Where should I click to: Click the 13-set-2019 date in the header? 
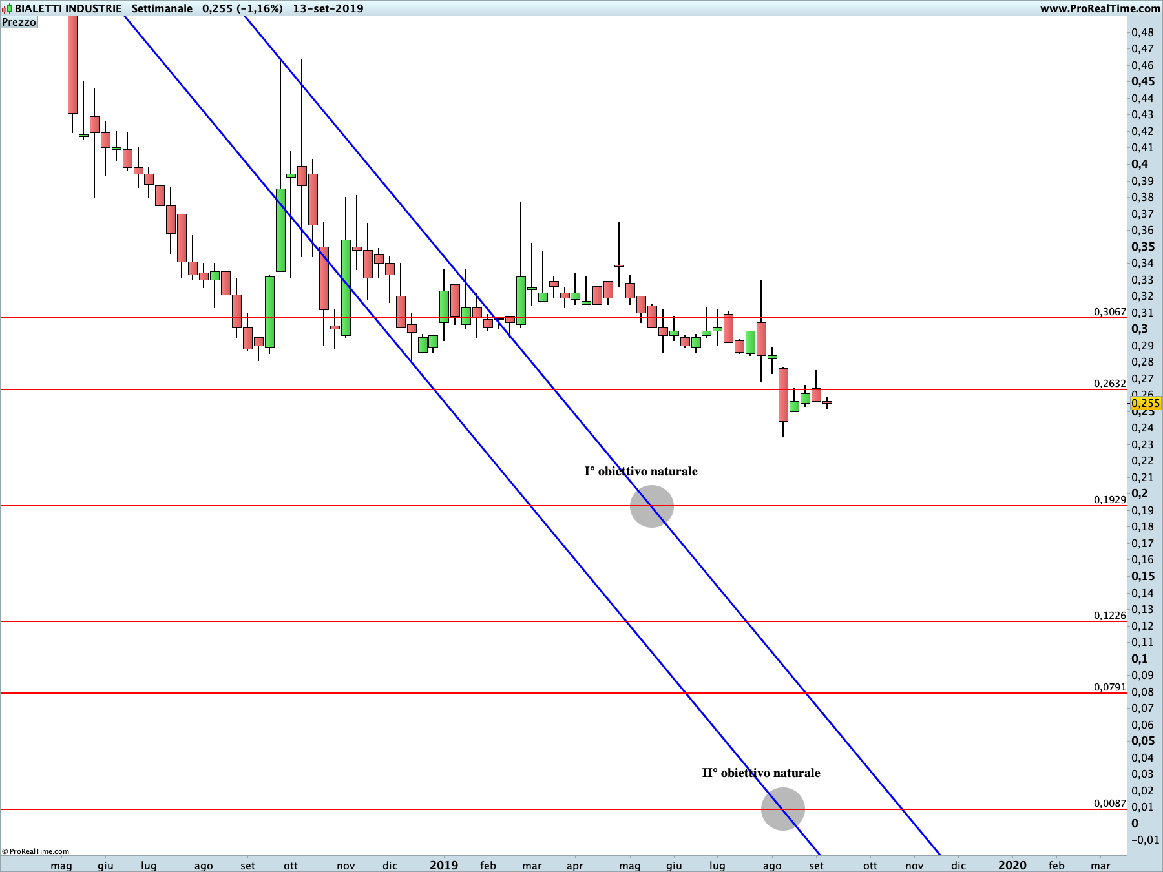pyautogui.click(x=328, y=8)
